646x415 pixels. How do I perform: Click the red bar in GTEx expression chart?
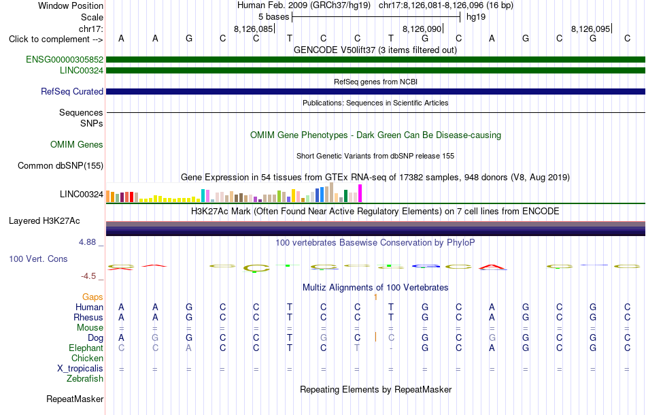132,197
